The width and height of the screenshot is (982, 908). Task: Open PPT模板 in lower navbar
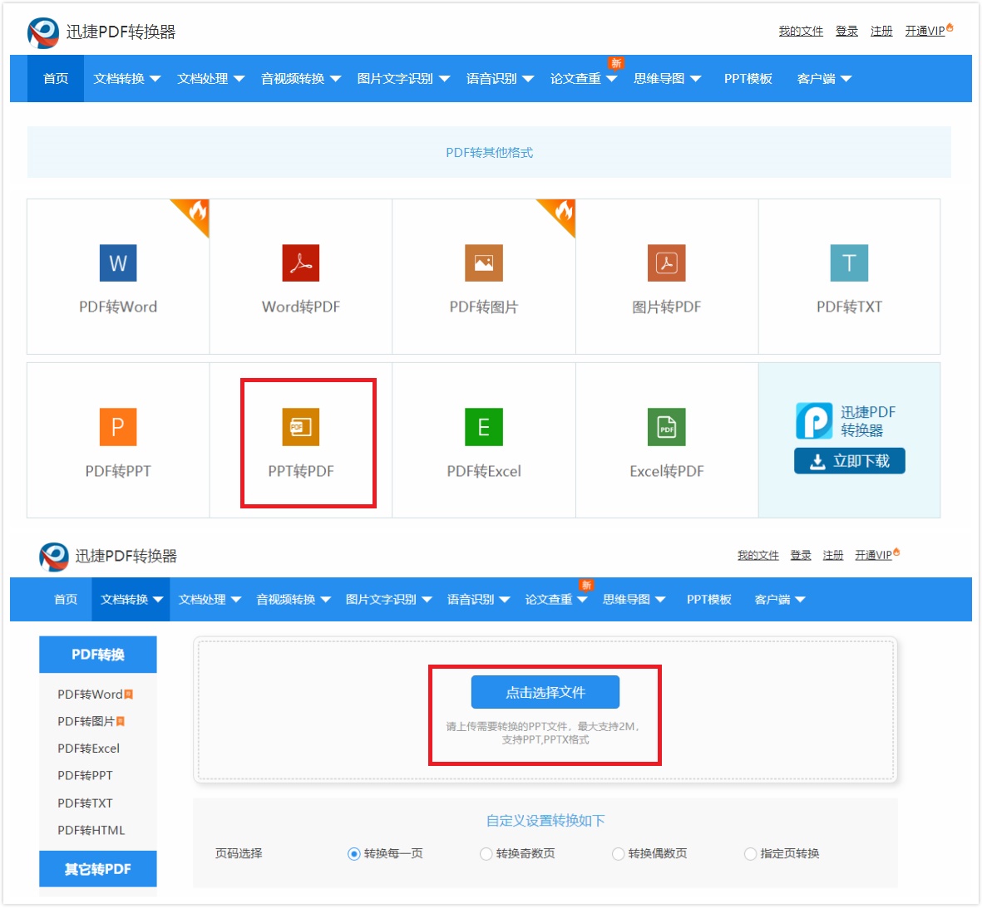709,600
